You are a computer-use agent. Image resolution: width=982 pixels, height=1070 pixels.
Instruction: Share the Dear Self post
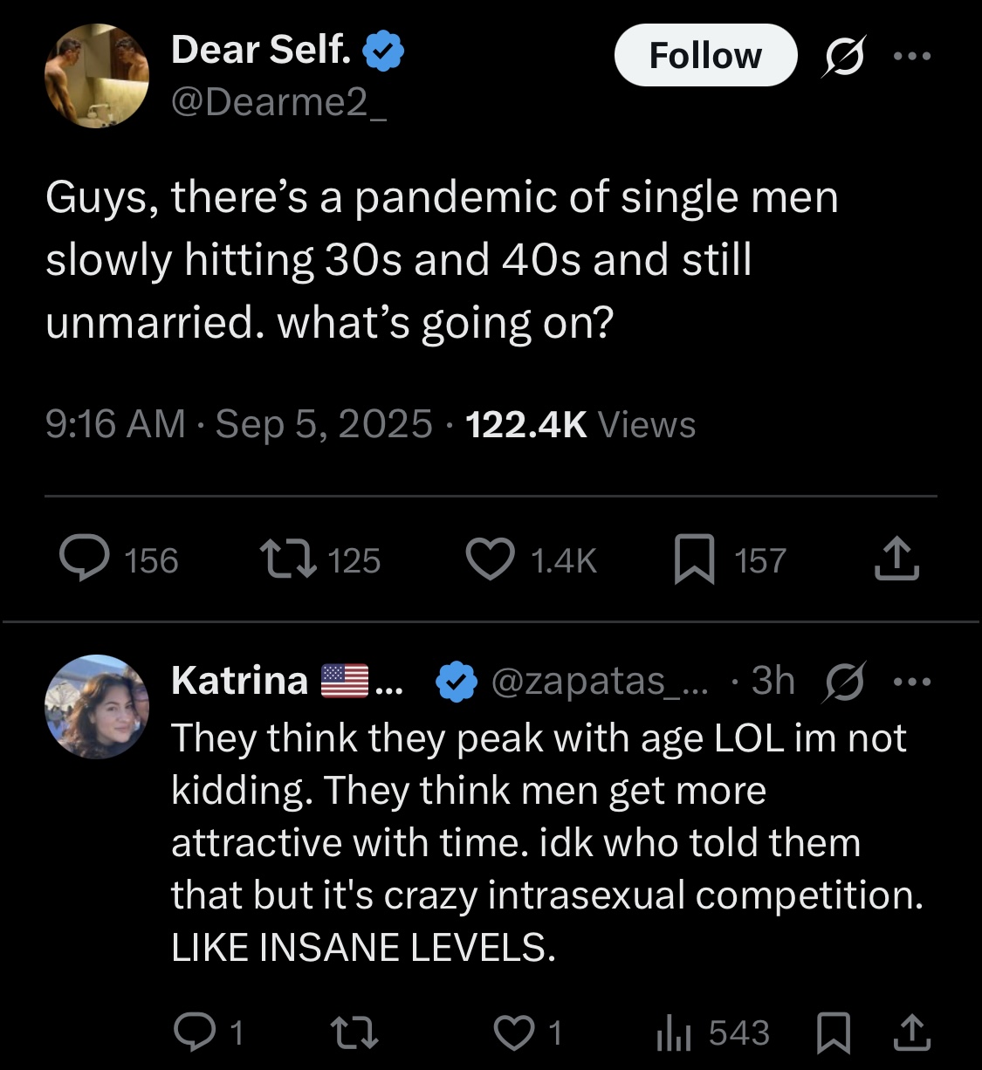coord(896,559)
